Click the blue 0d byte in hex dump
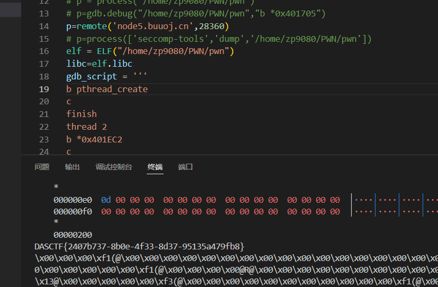The width and height of the screenshot is (438, 287). (106, 200)
